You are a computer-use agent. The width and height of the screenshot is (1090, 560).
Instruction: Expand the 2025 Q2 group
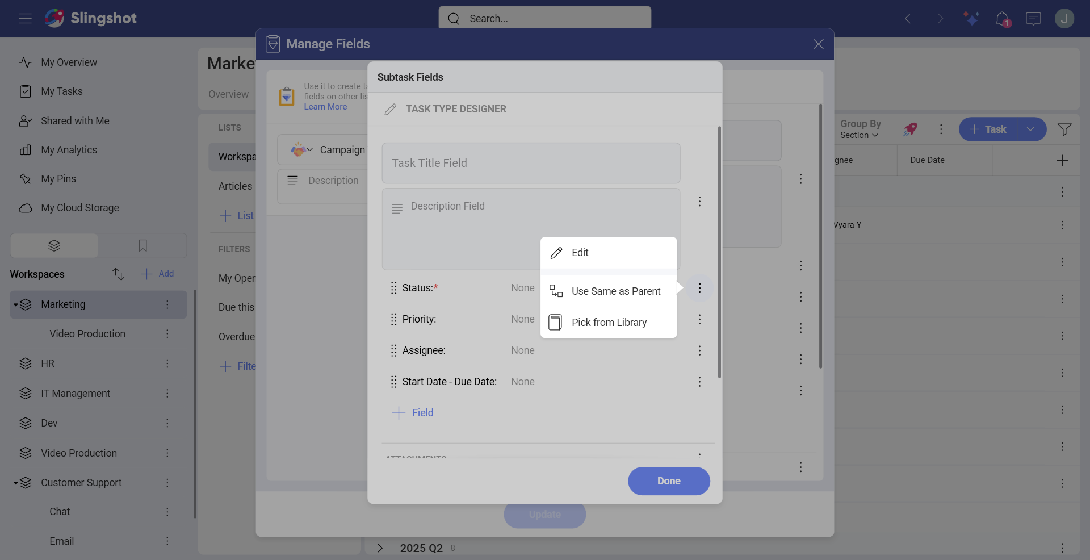[380, 548]
